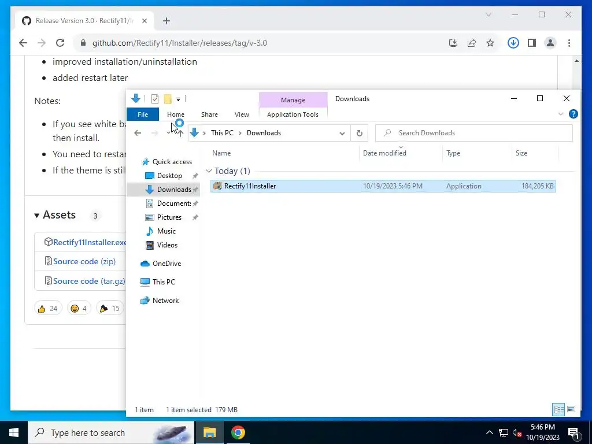Click the taskbar search box

tap(112, 432)
